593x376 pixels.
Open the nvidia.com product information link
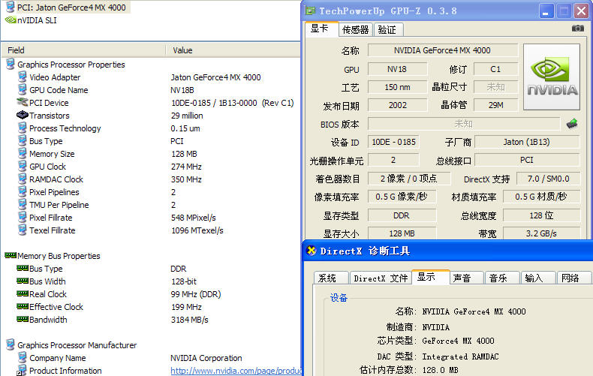coord(236,371)
